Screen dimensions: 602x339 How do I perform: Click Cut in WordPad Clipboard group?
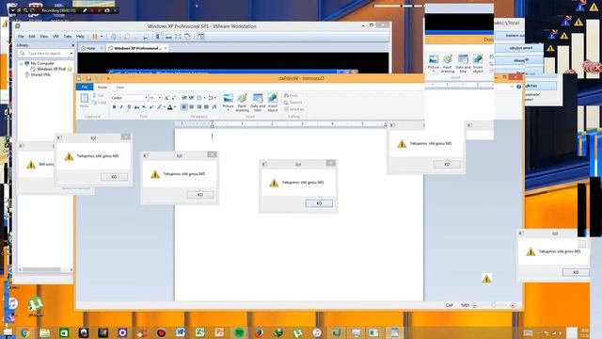[98, 95]
